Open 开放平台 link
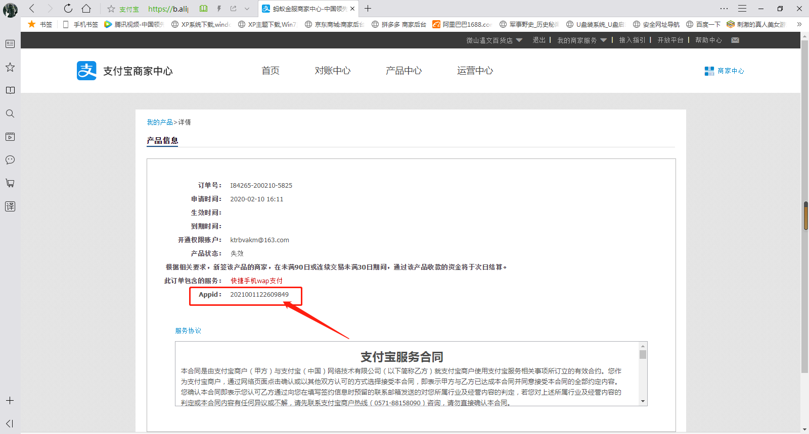 [670, 40]
